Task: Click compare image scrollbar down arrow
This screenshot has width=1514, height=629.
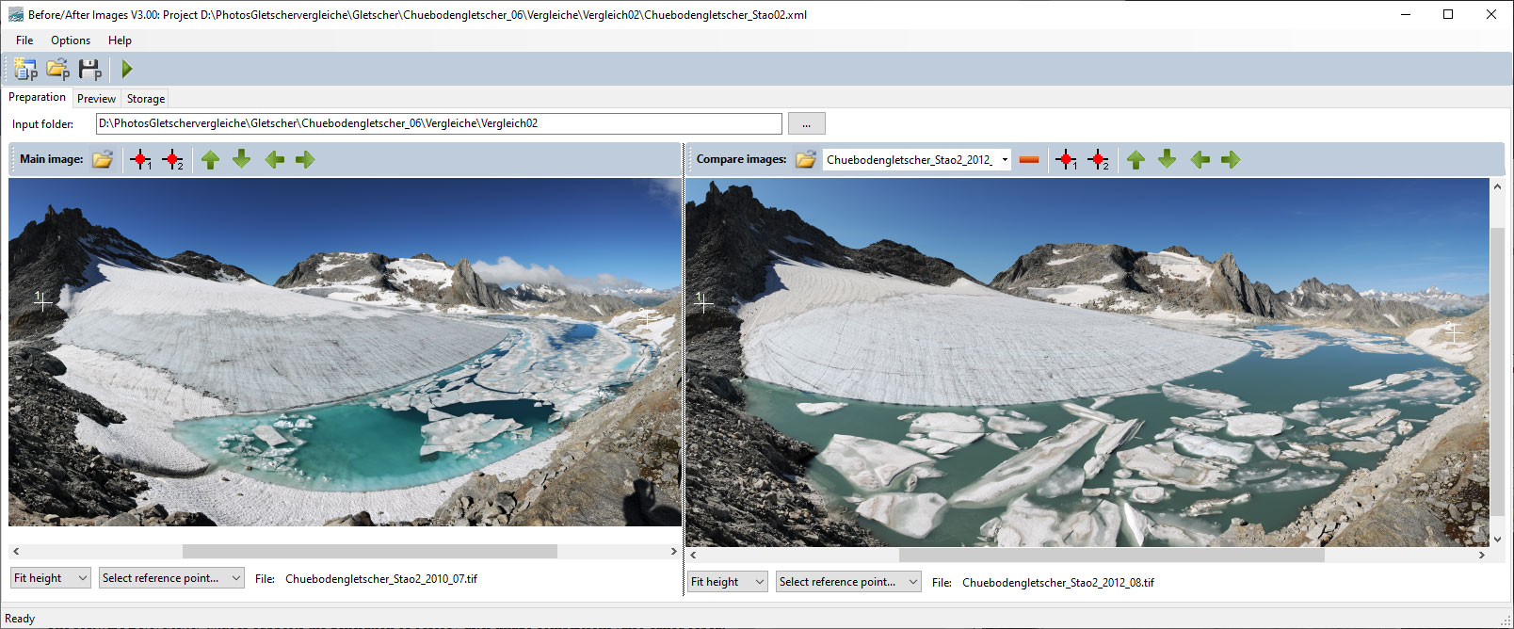Action: (1497, 540)
